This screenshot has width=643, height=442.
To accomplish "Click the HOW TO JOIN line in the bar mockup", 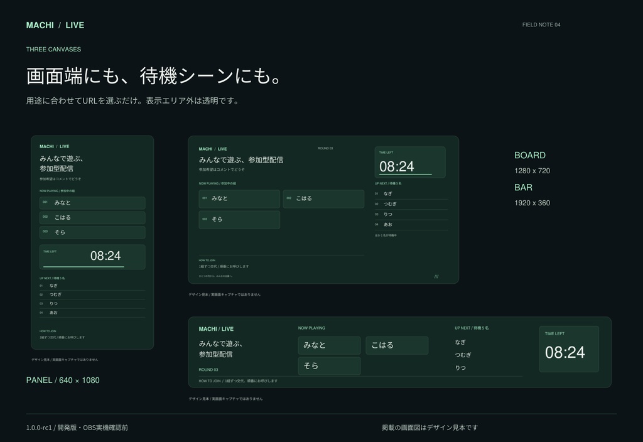I will click(238, 381).
